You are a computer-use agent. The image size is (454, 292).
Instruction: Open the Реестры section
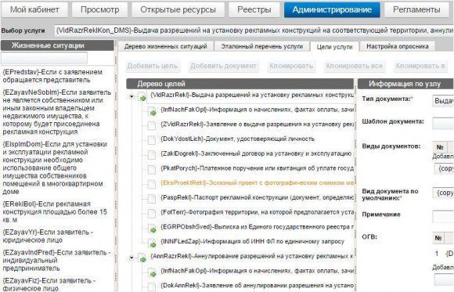point(254,9)
